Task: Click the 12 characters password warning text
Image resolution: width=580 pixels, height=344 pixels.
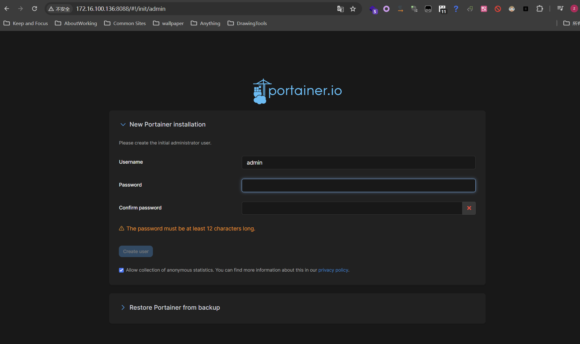Action: tap(191, 229)
